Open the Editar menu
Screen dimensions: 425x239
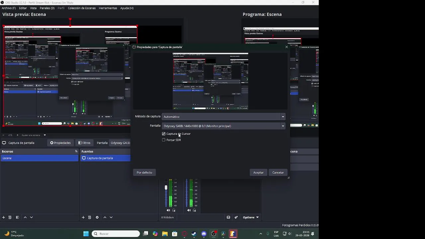tap(23, 8)
